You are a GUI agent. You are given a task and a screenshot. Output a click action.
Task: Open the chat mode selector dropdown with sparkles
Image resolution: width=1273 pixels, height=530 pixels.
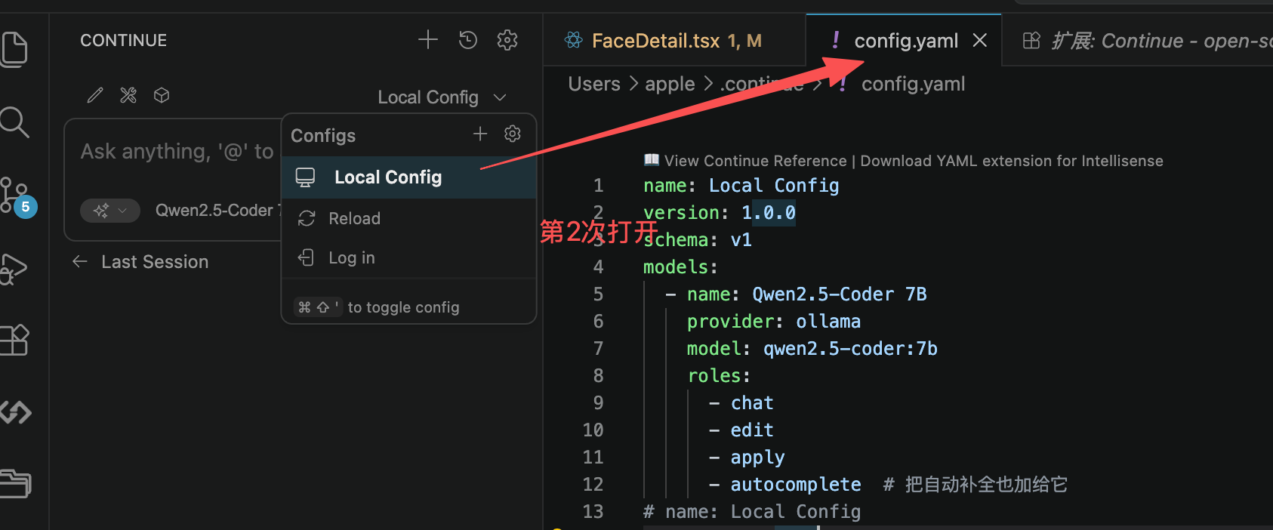(x=110, y=211)
